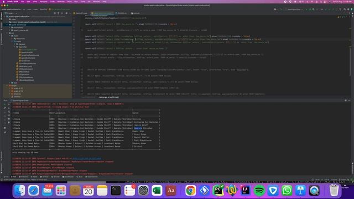Click the Debug bug icon in toolbar

[x=310, y=9]
